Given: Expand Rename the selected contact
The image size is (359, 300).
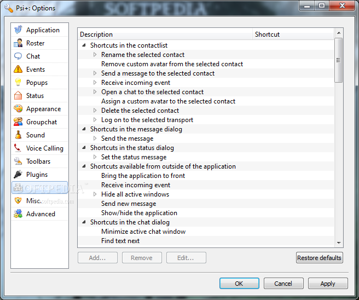Looking at the screenshot, I should (x=95, y=55).
